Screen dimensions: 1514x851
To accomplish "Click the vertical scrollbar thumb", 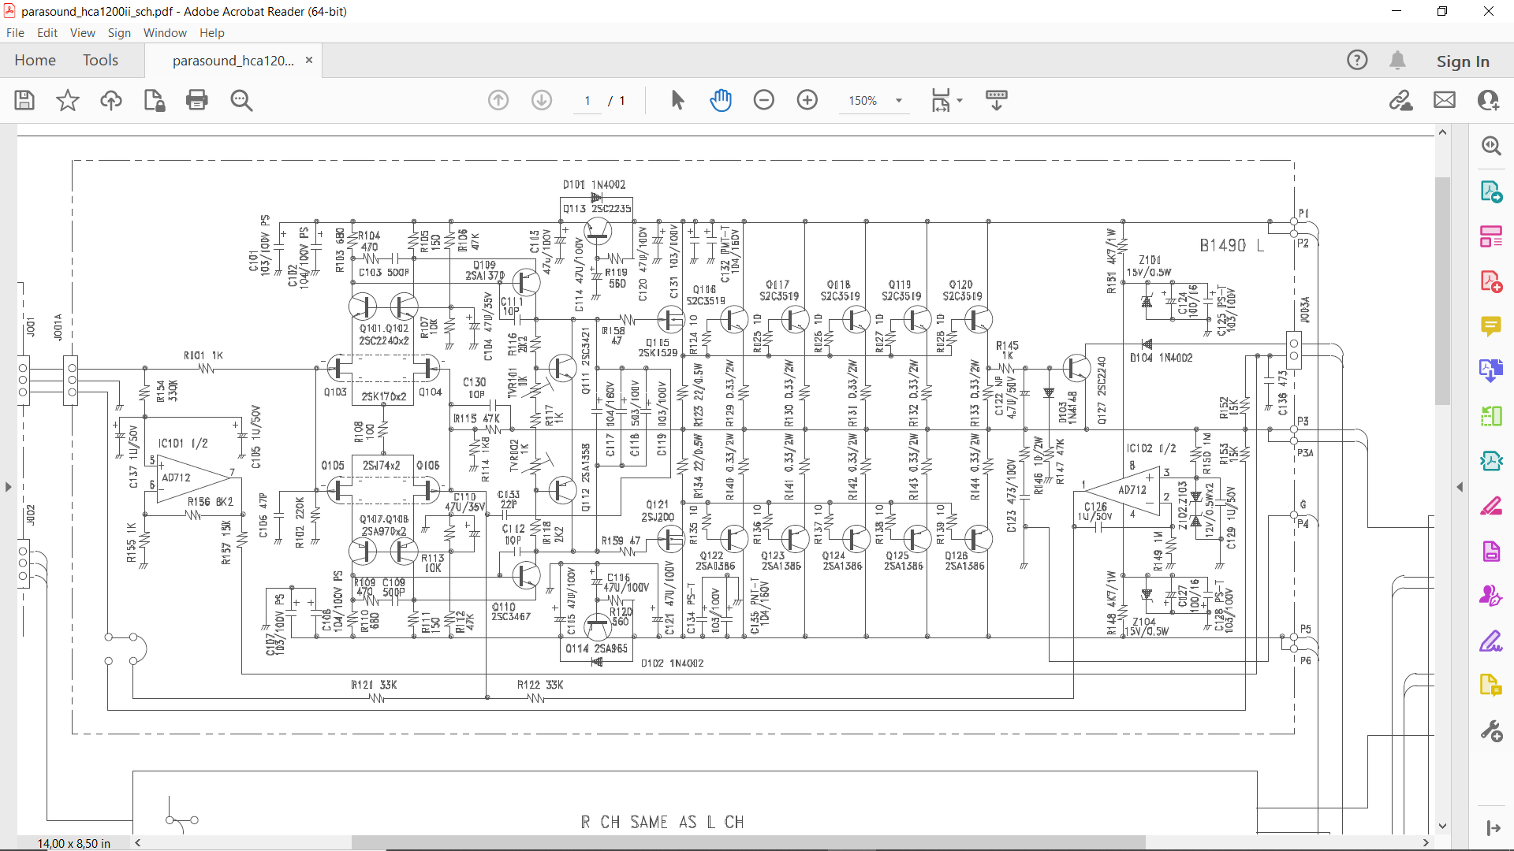I will 1442,290.
